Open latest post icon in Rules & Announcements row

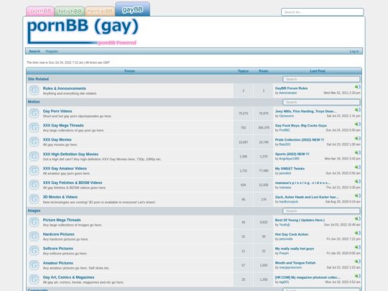tap(358, 87)
